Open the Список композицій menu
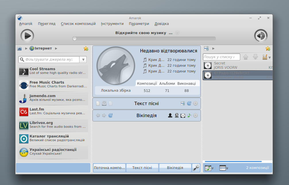The width and height of the screenshot is (289, 185). [78, 24]
